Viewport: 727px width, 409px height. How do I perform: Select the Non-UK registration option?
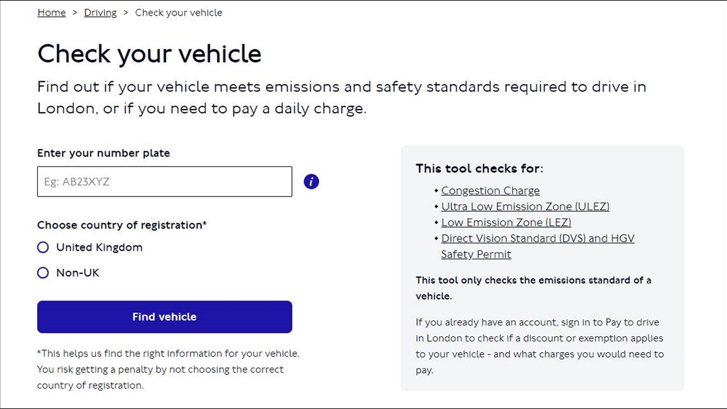tap(43, 273)
